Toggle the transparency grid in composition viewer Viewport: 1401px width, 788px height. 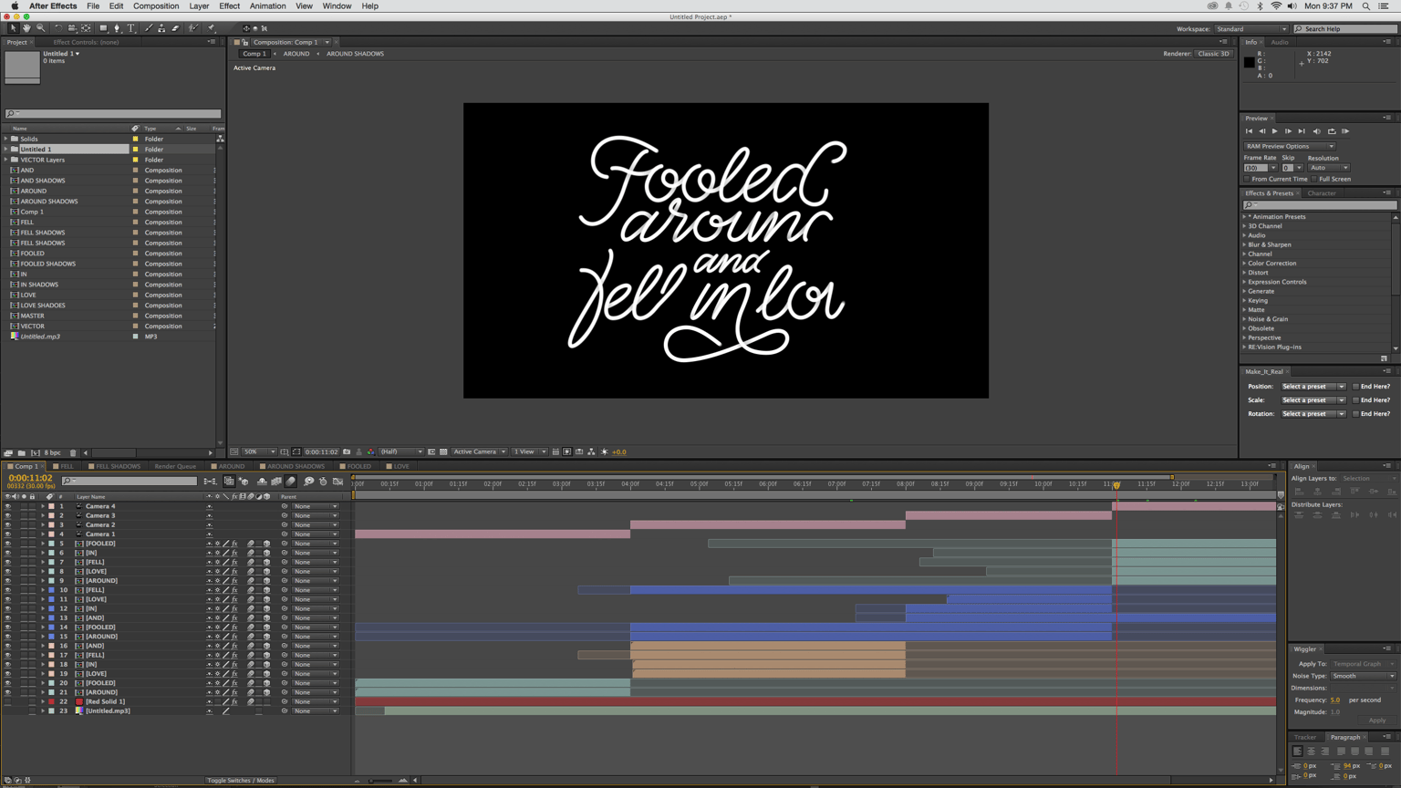click(443, 451)
